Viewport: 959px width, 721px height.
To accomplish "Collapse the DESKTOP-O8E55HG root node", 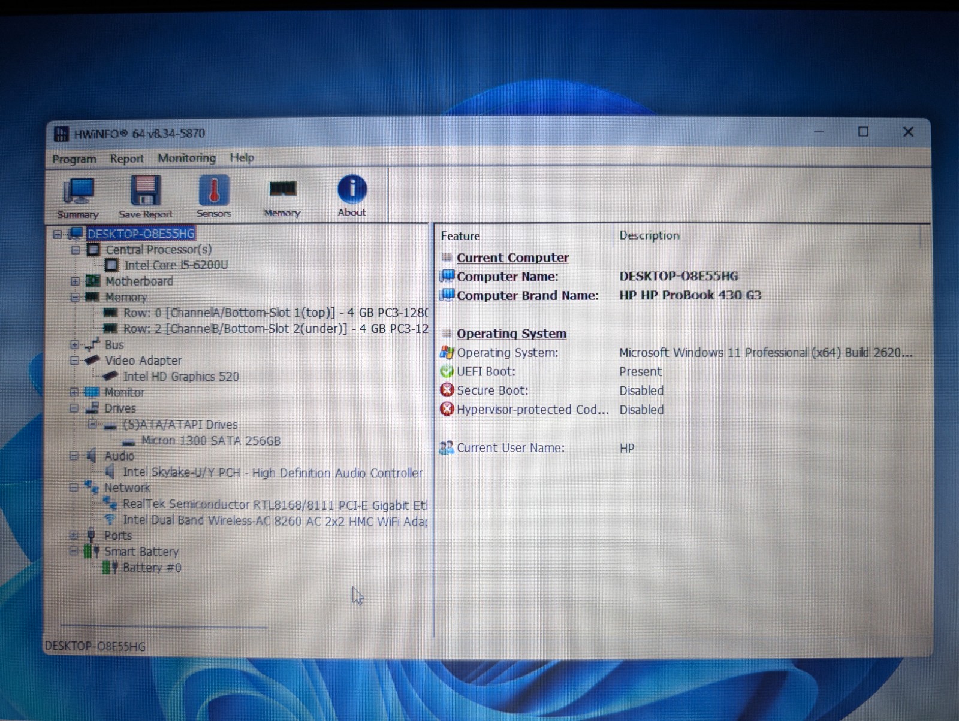I will coord(58,234).
